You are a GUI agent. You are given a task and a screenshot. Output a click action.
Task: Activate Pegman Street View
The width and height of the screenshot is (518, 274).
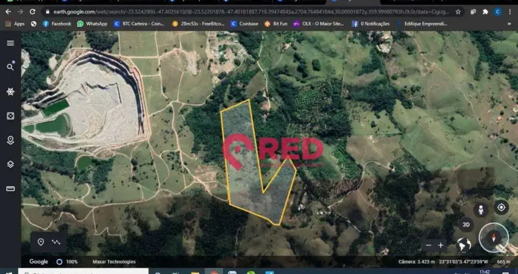[481, 209]
